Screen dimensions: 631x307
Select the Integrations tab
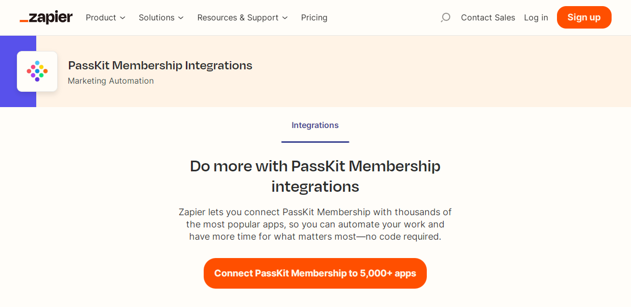coord(315,125)
